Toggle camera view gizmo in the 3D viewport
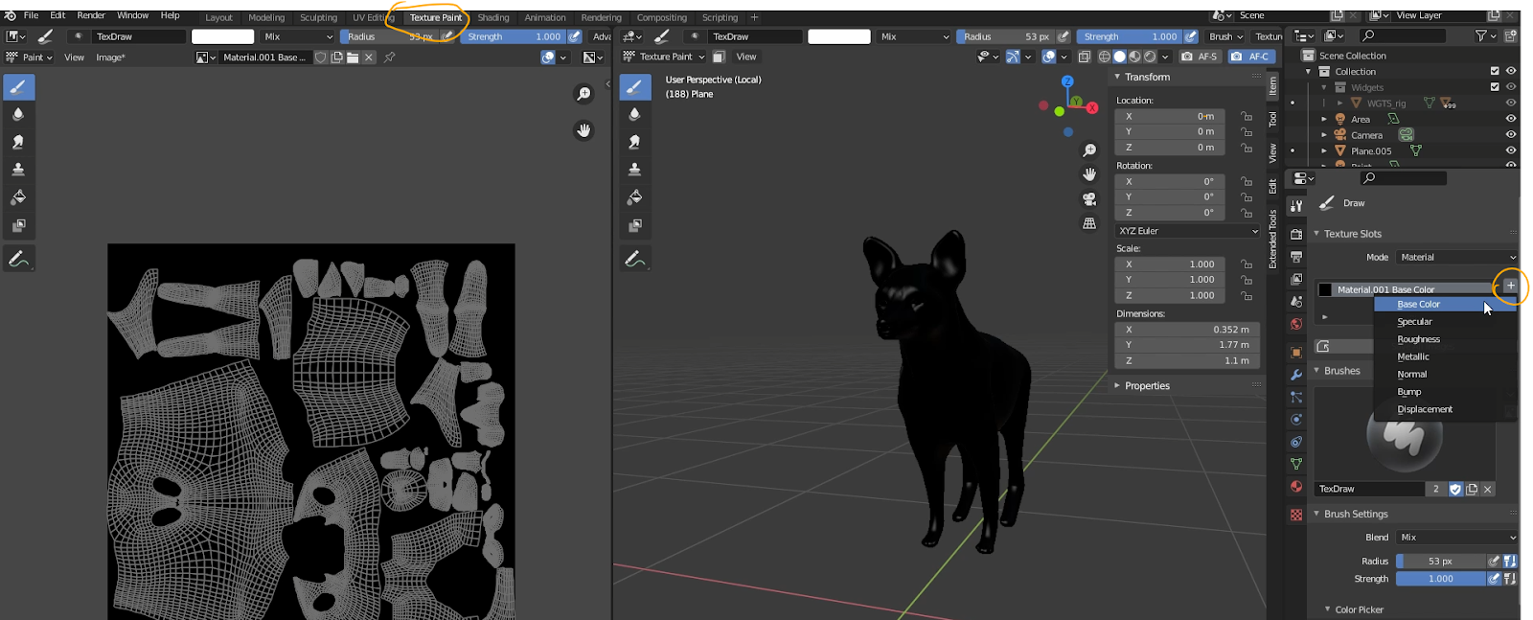This screenshot has width=1533, height=620. coord(1089,199)
